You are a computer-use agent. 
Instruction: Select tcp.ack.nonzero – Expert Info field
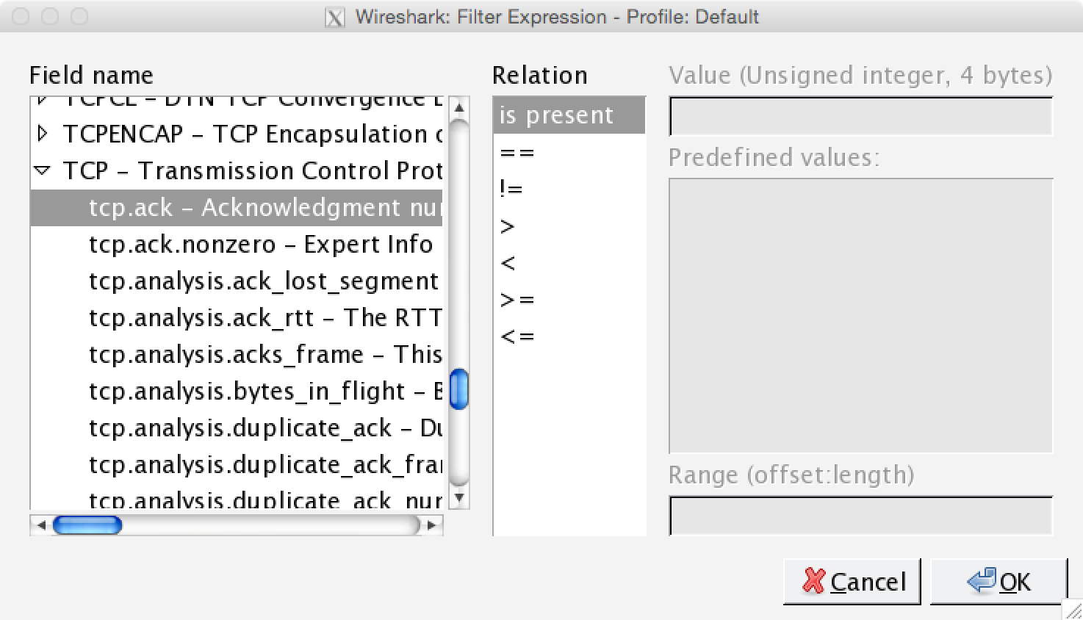coord(237,245)
